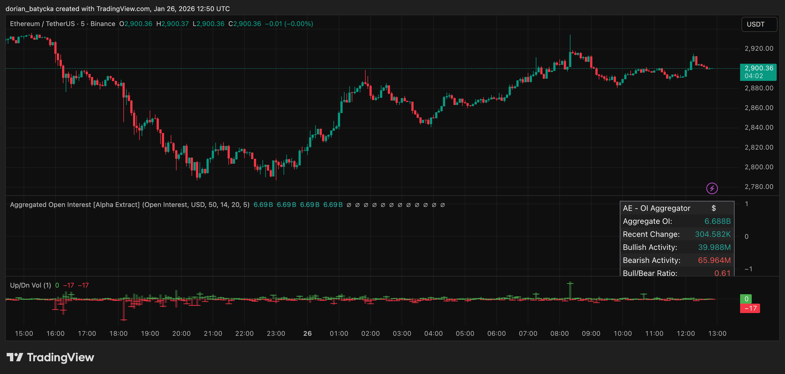Click the current price 2,900.36 label

(x=758, y=68)
